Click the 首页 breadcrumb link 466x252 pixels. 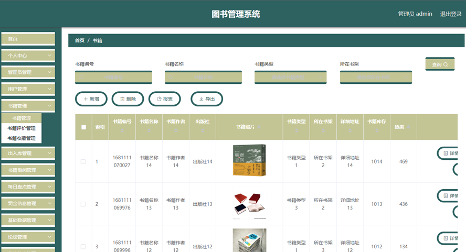click(80, 40)
